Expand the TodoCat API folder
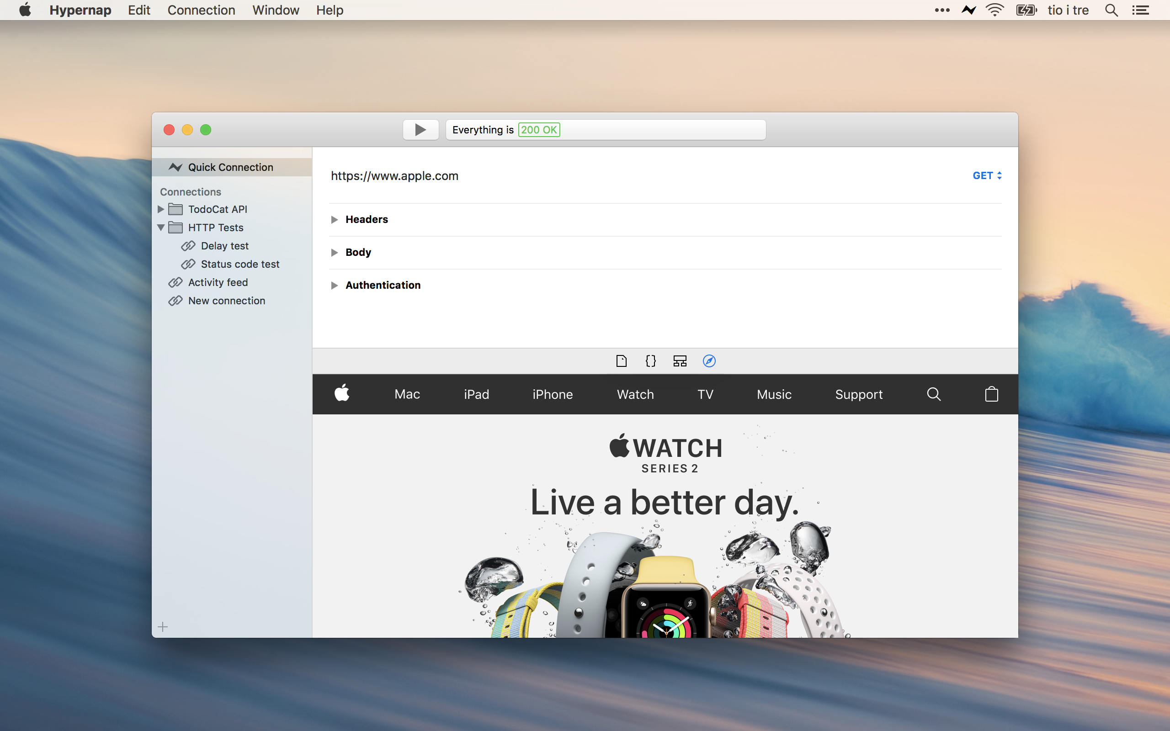The height and width of the screenshot is (731, 1170). (161, 209)
